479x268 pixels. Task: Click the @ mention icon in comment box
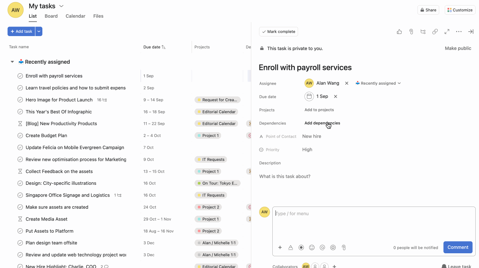(x=322, y=248)
